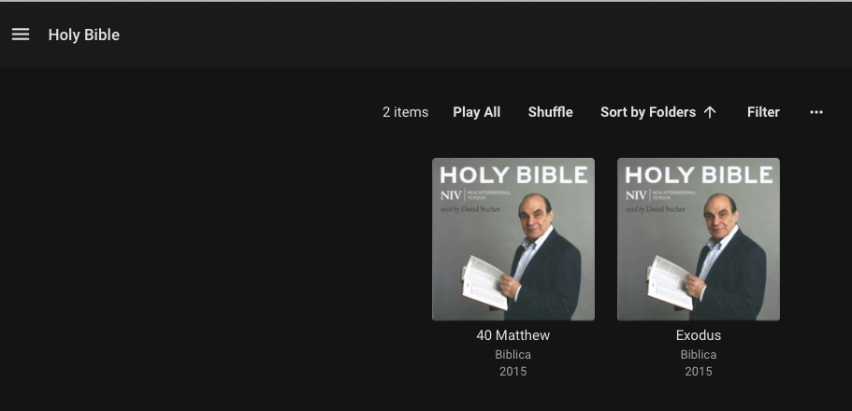
Task: Open the three-dot more options menu
Action: click(816, 112)
